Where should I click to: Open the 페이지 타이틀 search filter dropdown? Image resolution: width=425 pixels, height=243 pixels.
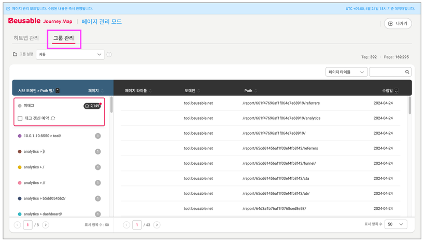[346, 72]
